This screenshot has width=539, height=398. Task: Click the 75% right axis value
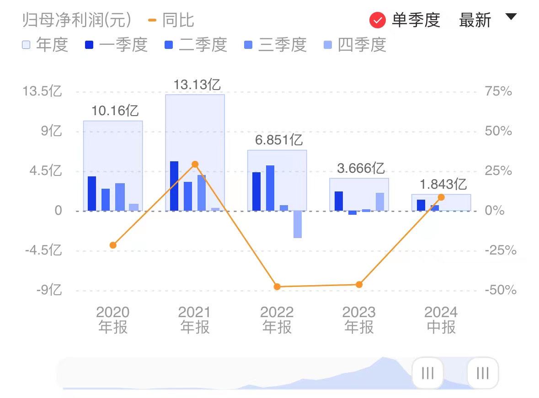point(498,91)
